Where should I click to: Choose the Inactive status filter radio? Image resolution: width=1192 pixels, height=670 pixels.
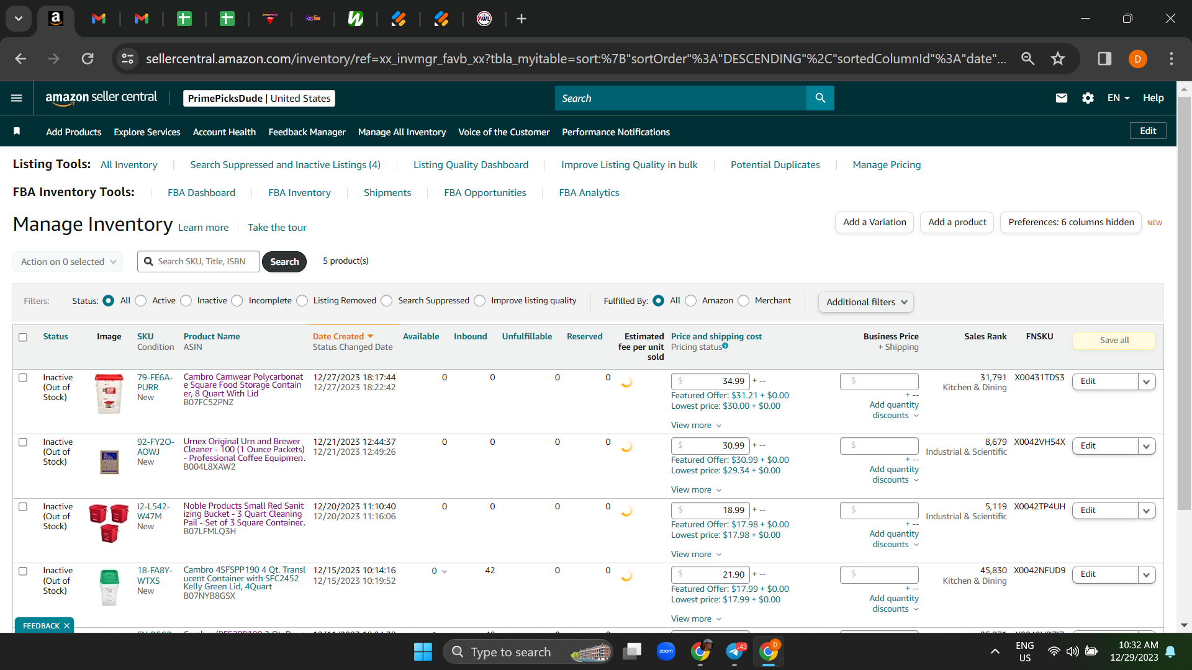pyautogui.click(x=186, y=301)
